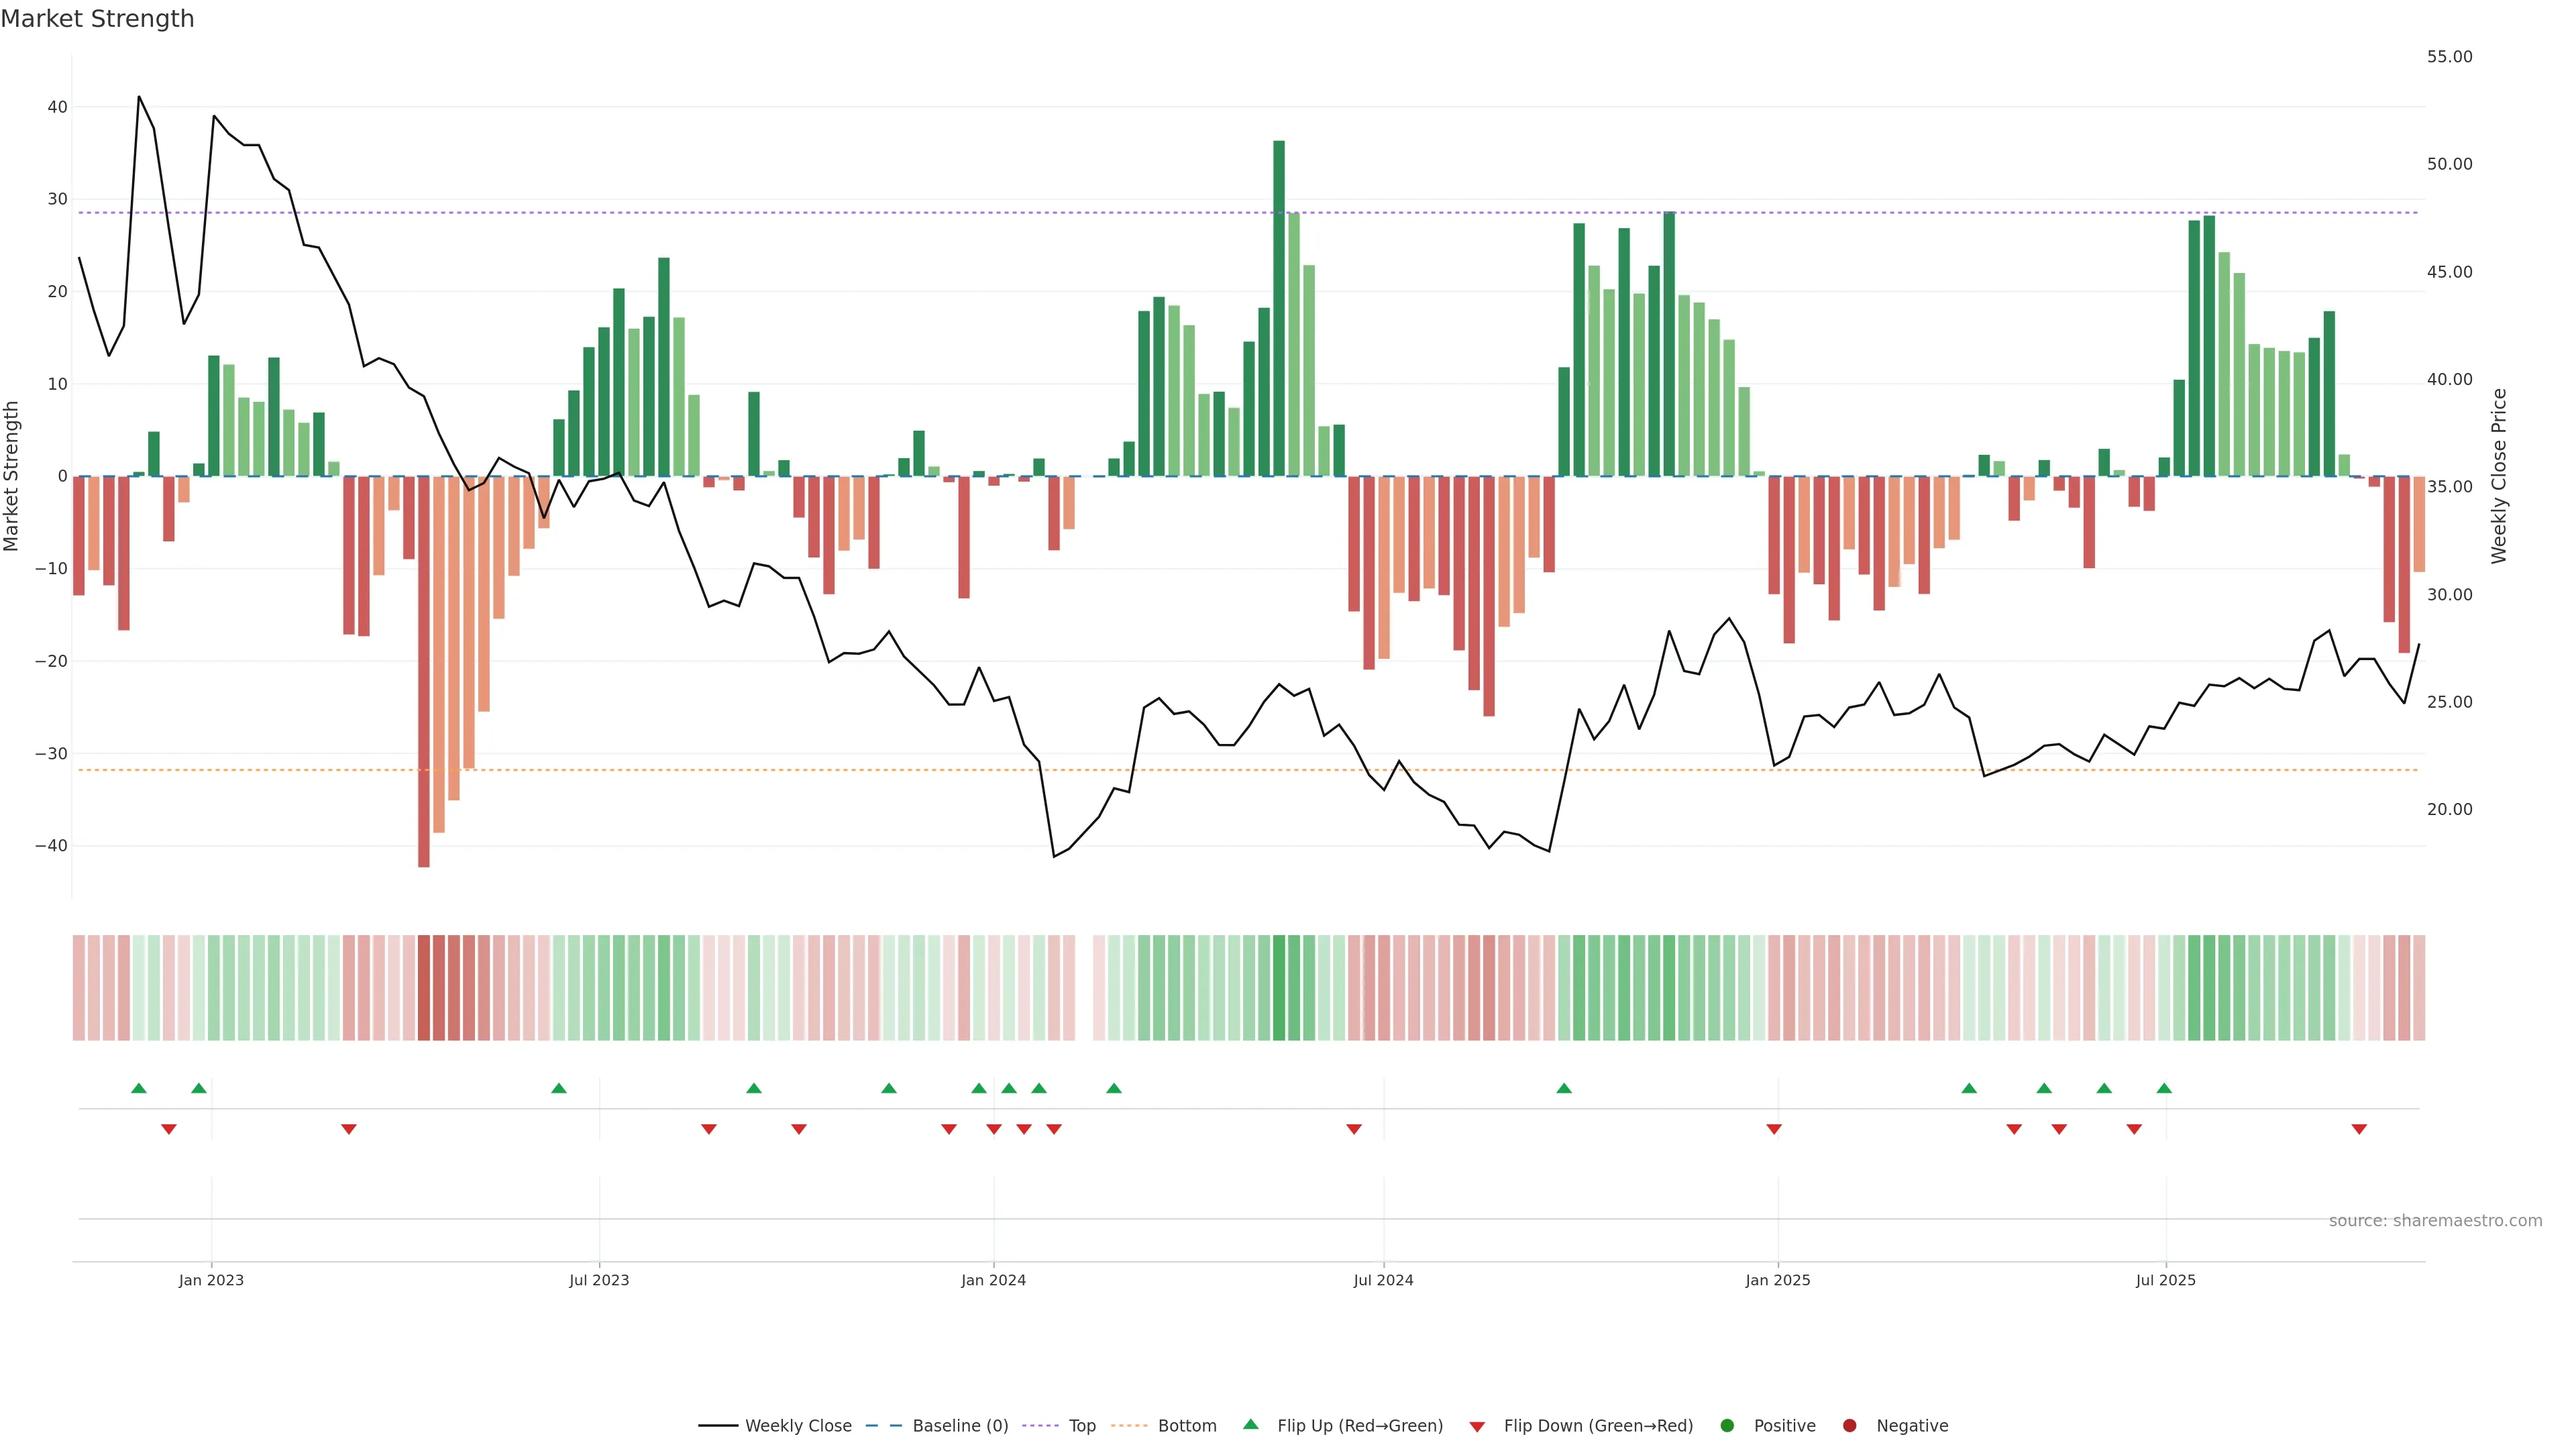Click the green Flip Up legend triangle
Viewport: 2576px width, 1449px height.
[x=1250, y=1424]
